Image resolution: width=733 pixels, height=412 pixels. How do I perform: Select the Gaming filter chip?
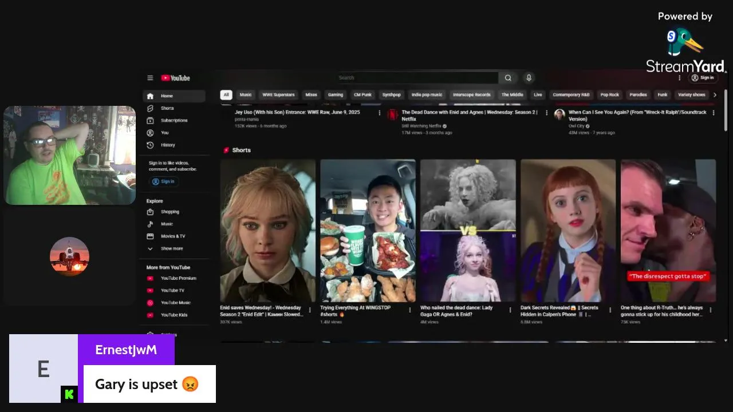(336, 95)
